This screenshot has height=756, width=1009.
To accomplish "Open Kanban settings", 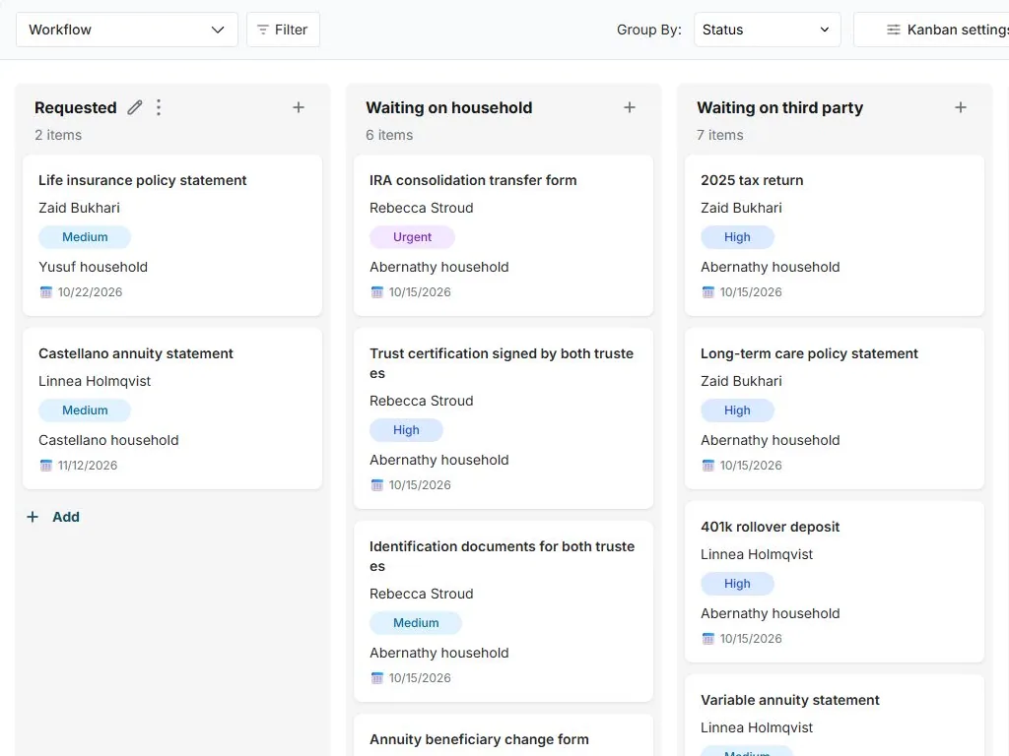I will tap(931, 30).
